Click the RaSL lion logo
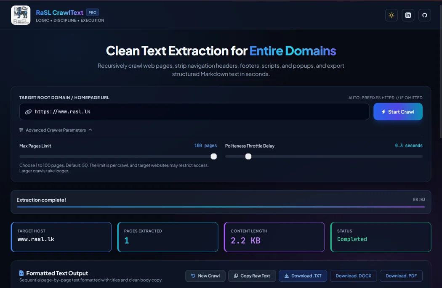Screen dimensions: 442x288 click(x=21, y=15)
